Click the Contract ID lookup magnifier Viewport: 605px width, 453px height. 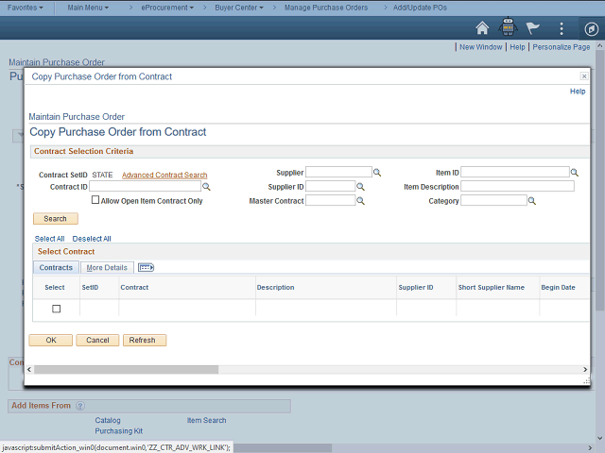207,187
